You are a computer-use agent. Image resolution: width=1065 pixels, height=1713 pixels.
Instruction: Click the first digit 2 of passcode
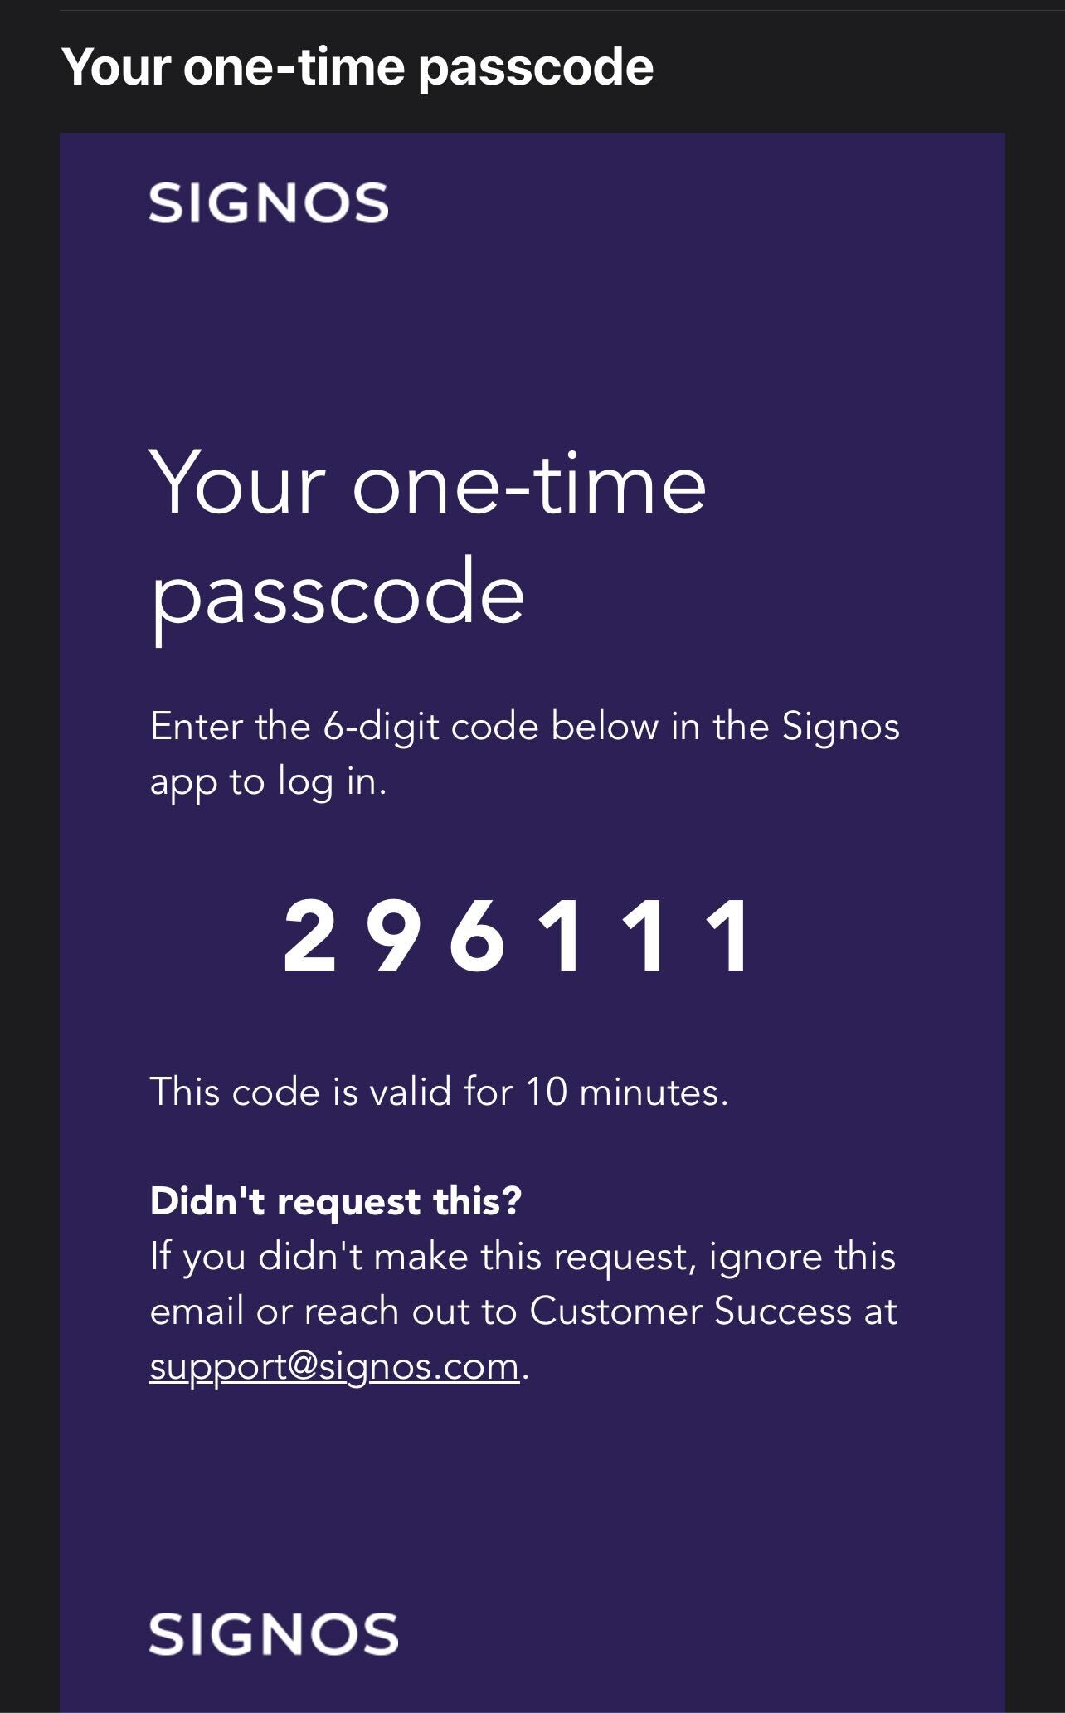pos(309,937)
